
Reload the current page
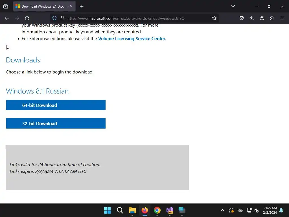pyautogui.click(x=27, y=18)
